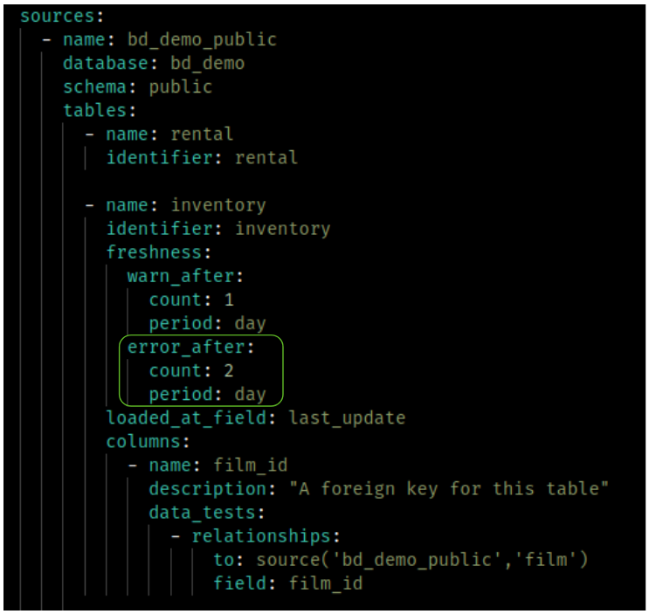The width and height of the screenshot is (649, 614).
Task: Click the count value 1 under warn_after
Action: pyautogui.click(x=229, y=300)
